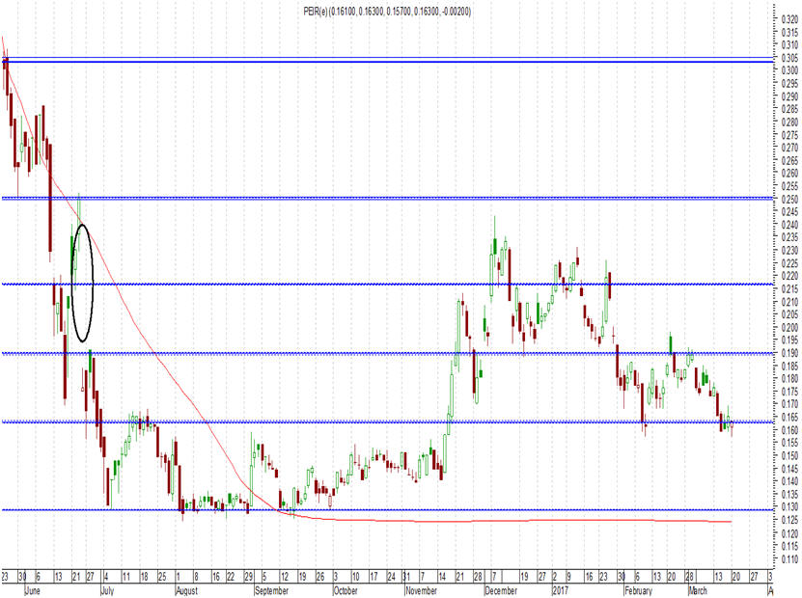Select the 0.270 price axis label
Screen dimensions: 802x598
789,148
